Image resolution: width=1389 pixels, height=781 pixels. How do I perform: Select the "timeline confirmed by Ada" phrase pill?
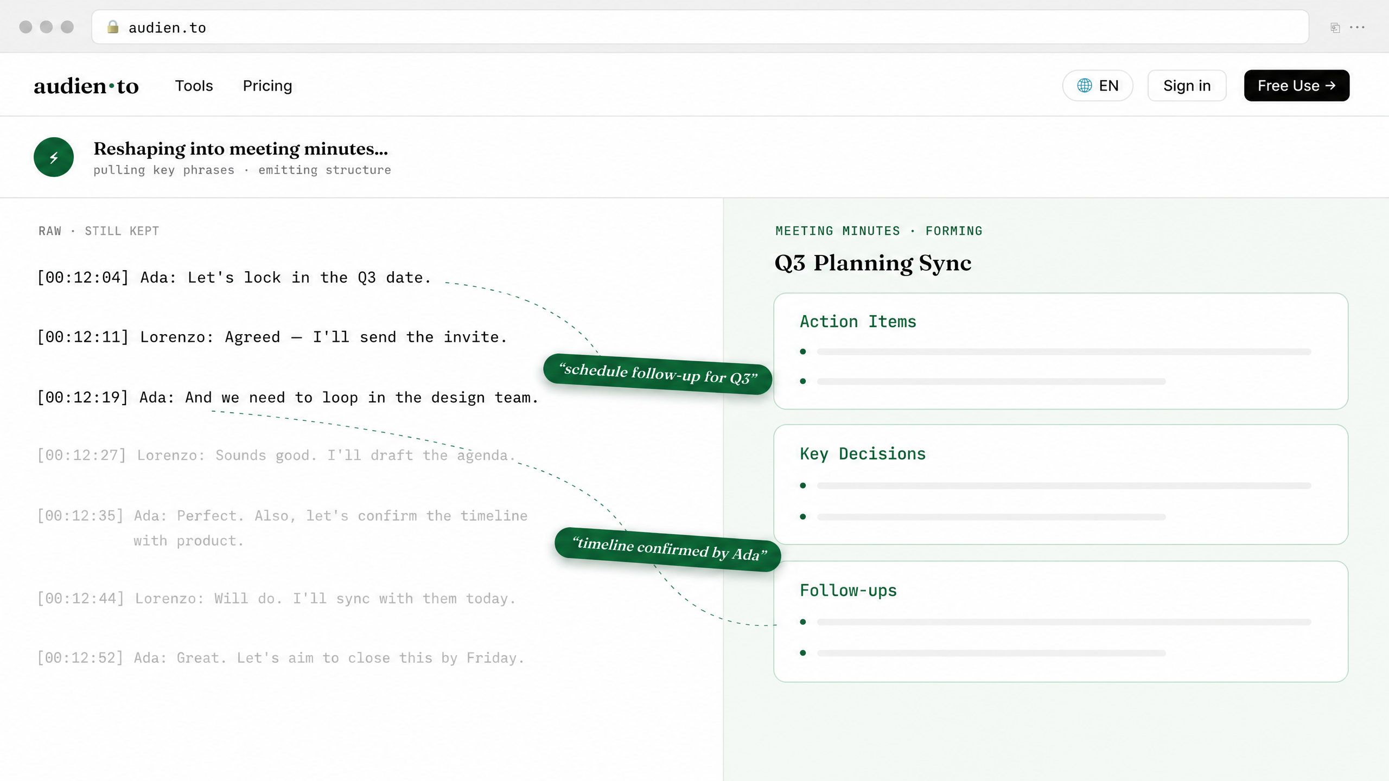click(668, 549)
